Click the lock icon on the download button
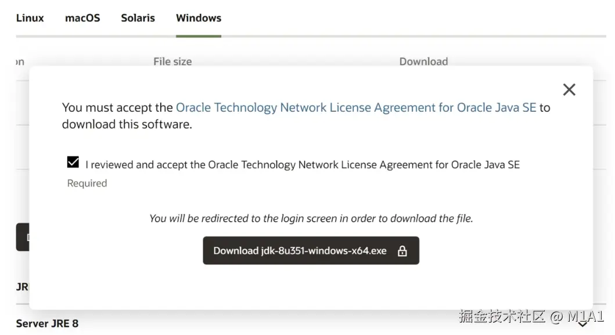Viewport: 615px width, 335px height. click(402, 251)
